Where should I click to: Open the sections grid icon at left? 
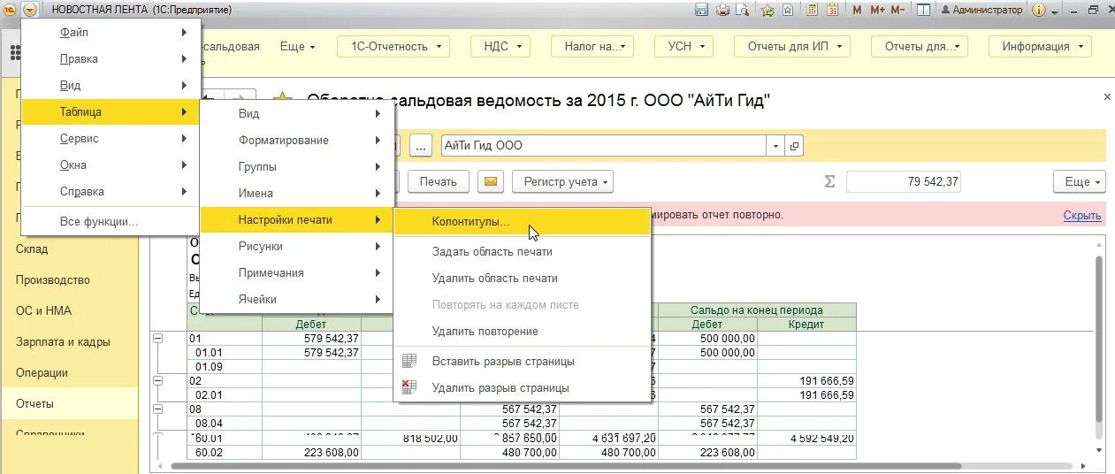15,52
